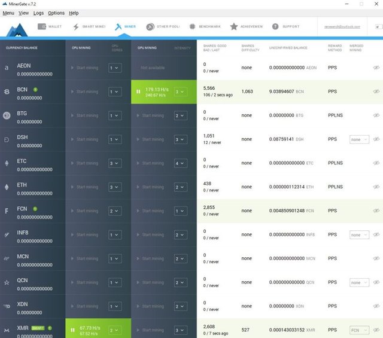The image size is (383, 338).
Task: Open ETC CPU cores dropdown
Action: [x=115, y=163]
